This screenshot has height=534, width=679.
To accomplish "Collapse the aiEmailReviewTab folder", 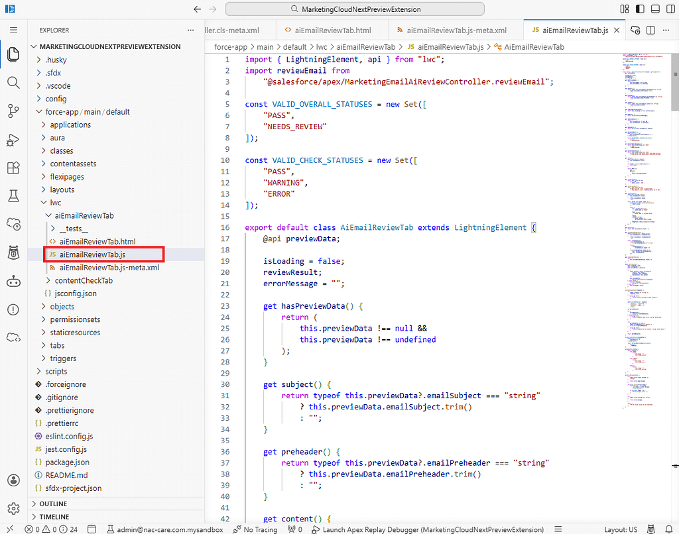I will [x=84, y=215].
